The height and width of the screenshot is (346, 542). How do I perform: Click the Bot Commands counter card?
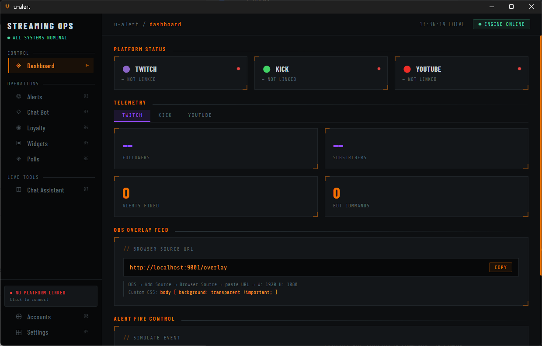point(427,197)
